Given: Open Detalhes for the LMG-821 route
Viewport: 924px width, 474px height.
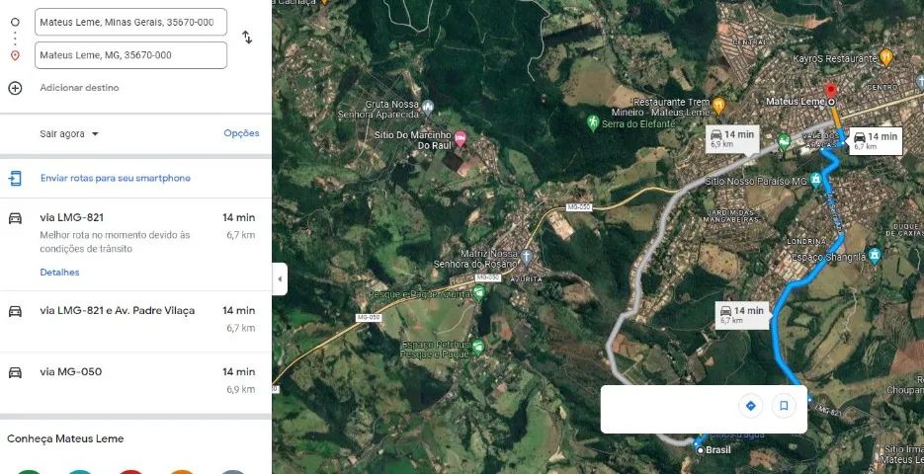Looking at the screenshot, I should tap(59, 272).
